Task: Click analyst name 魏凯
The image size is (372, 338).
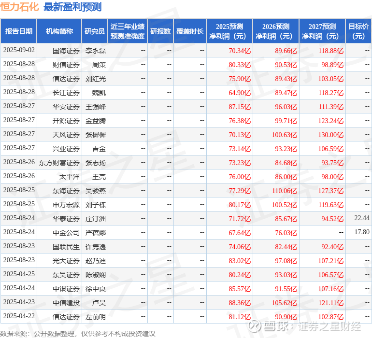Action: [x=99, y=93]
